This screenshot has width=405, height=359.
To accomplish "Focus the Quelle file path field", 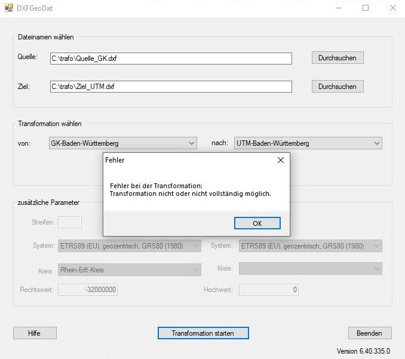I will (x=170, y=59).
